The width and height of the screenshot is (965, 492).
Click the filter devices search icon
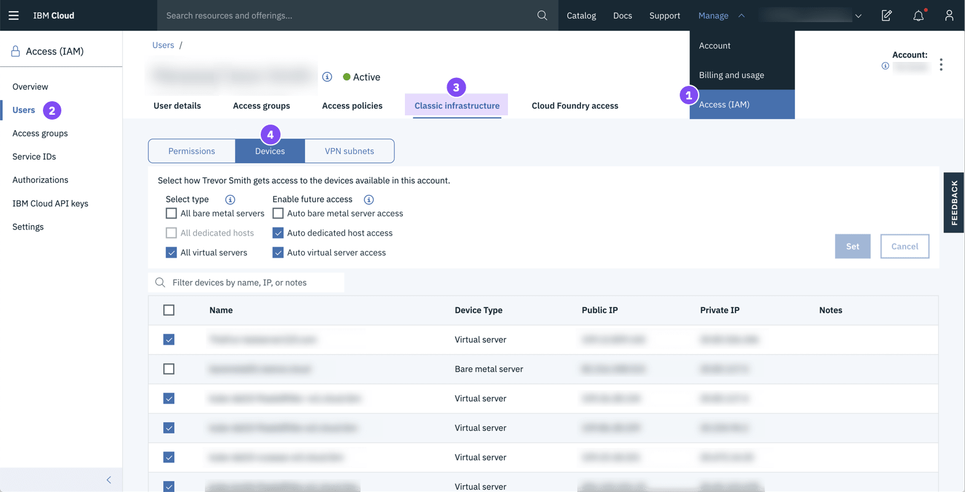click(160, 282)
